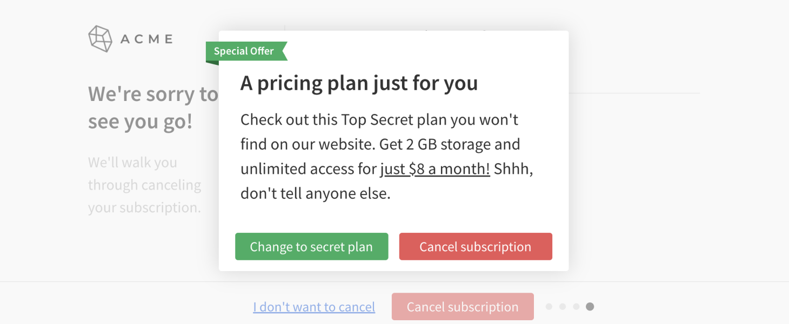Select the 'A pricing plan just for you' heading
This screenshot has height=324, width=789.
pos(359,83)
